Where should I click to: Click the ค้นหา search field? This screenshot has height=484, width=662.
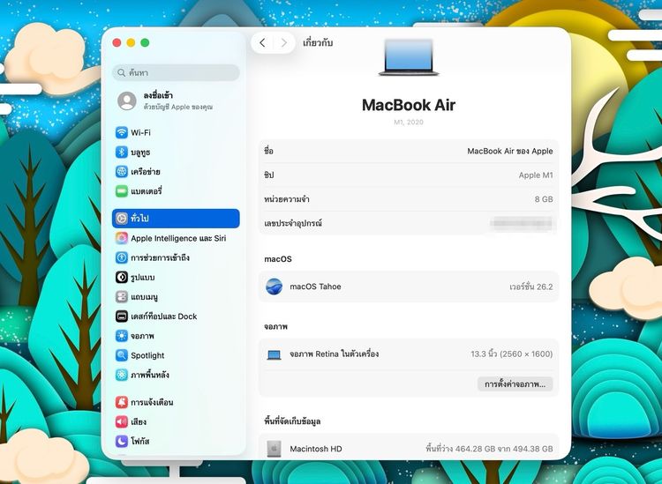point(176,72)
